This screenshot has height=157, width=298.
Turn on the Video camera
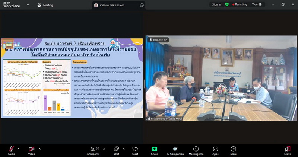31,150
